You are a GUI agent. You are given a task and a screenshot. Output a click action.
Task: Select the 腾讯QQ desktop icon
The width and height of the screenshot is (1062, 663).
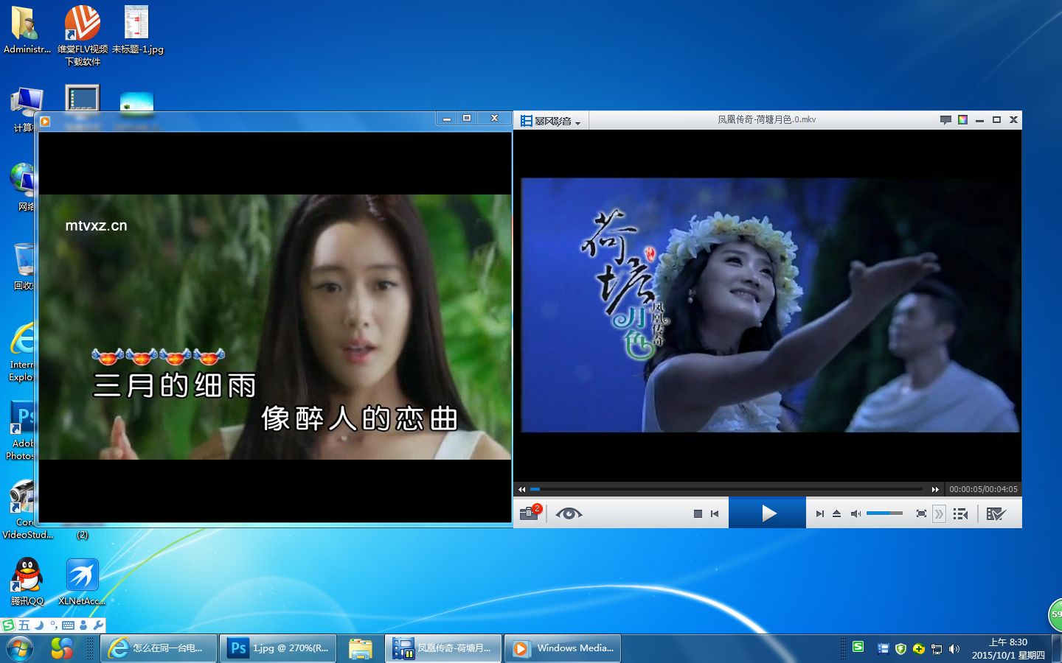(x=27, y=582)
